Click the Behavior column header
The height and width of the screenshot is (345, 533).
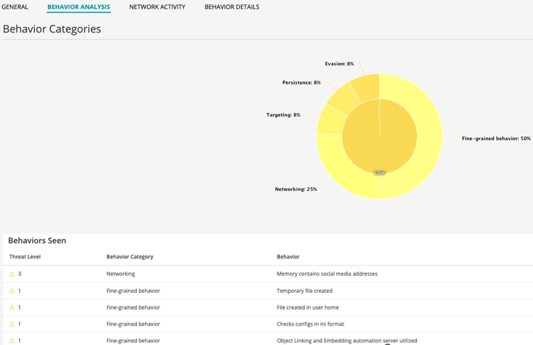(x=288, y=256)
